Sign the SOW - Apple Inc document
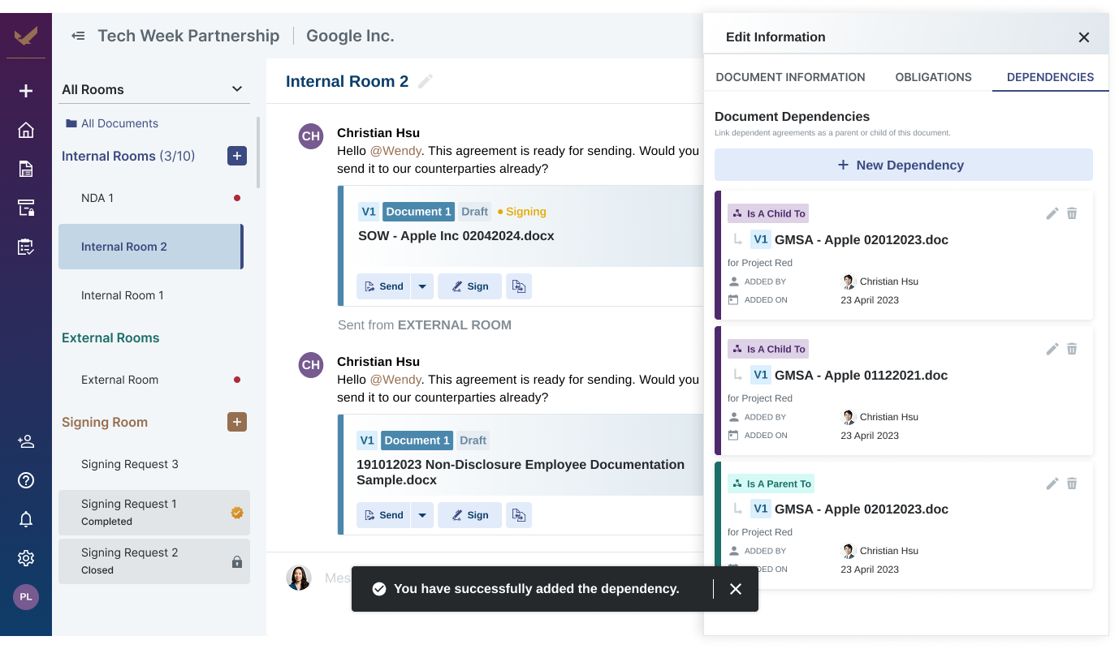 (x=469, y=286)
